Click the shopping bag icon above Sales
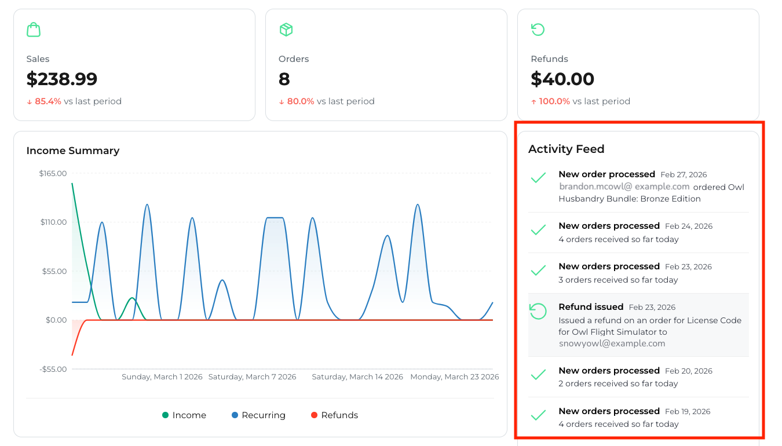The width and height of the screenshot is (782, 446). [x=34, y=30]
